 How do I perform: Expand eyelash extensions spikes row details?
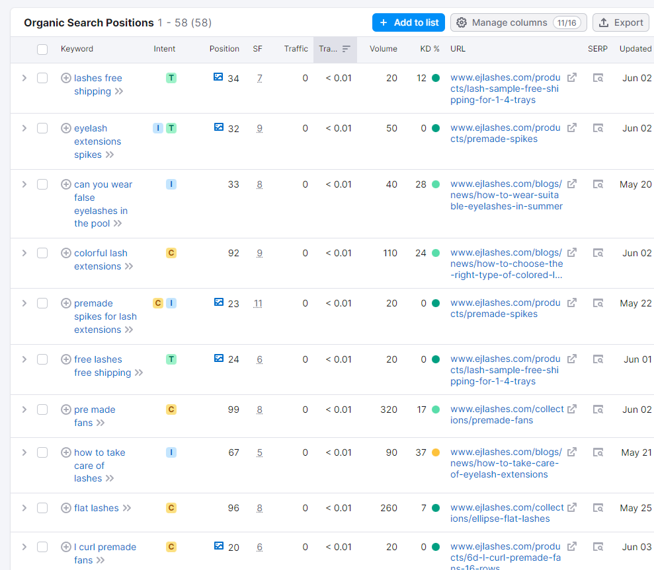pos(24,128)
